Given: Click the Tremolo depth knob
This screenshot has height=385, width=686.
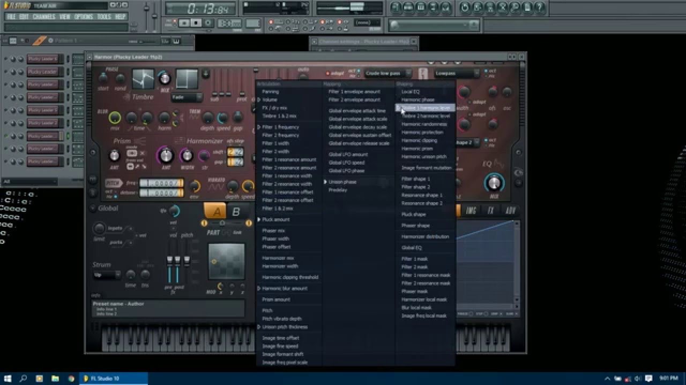Looking at the screenshot, I should 208,118.
